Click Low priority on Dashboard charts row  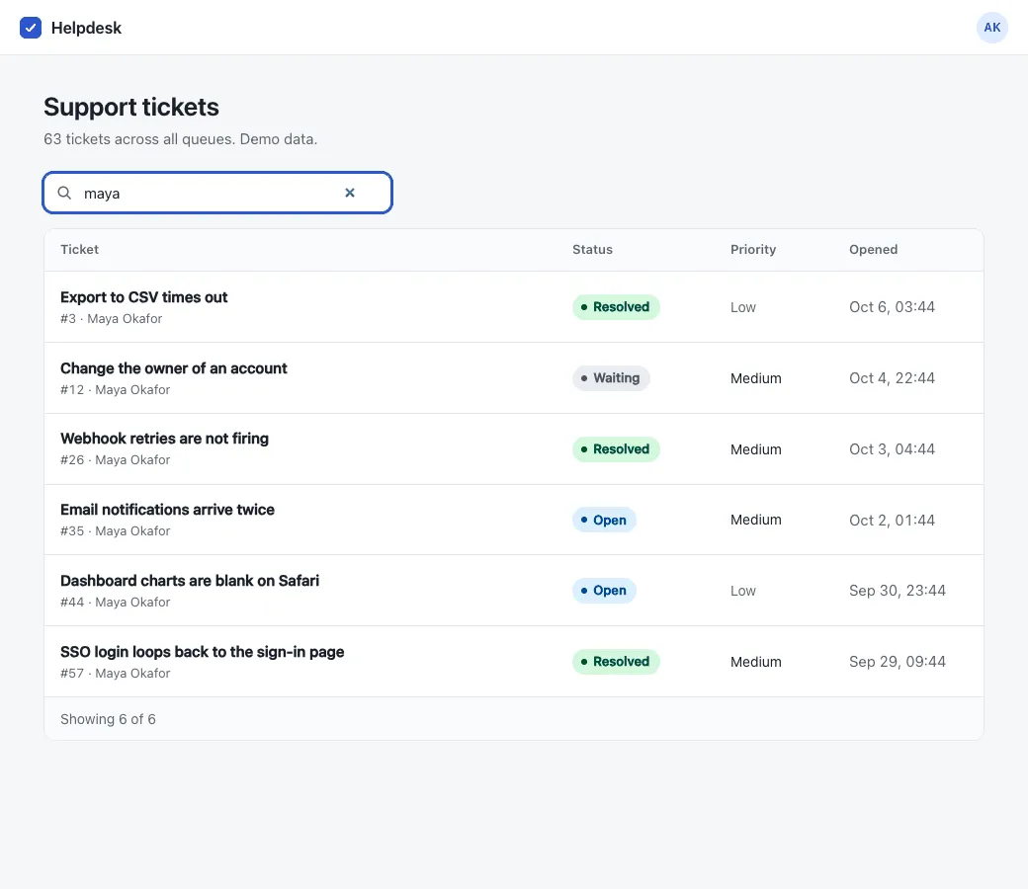742,591
